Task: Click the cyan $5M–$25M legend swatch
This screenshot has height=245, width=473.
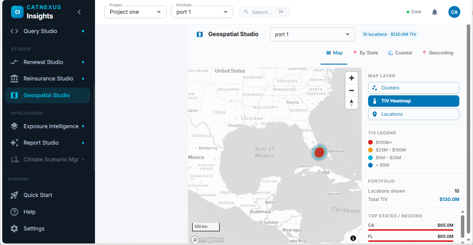Action: (371, 158)
